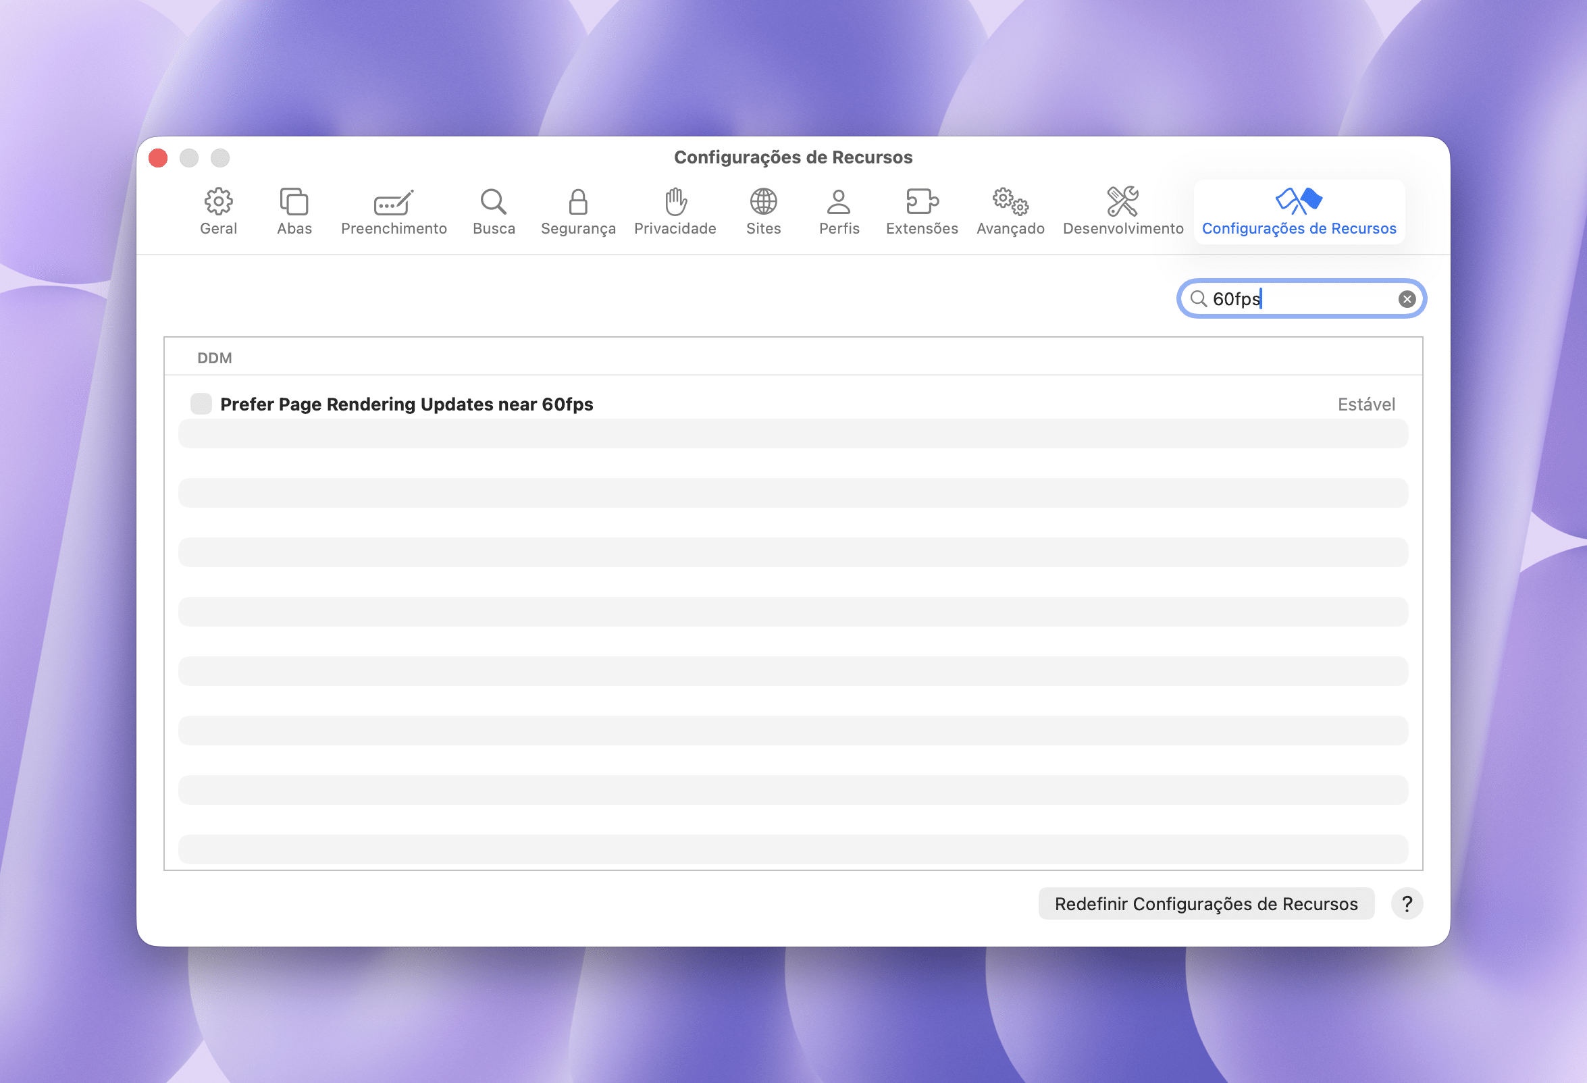Open the Segurança lock pane
The height and width of the screenshot is (1083, 1587).
(x=577, y=212)
